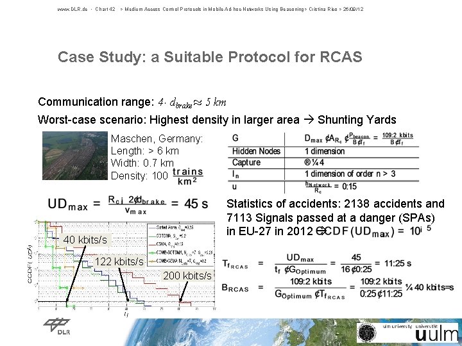
Task: Click the 'Worst-case scenario' line
Action: [217, 120]
